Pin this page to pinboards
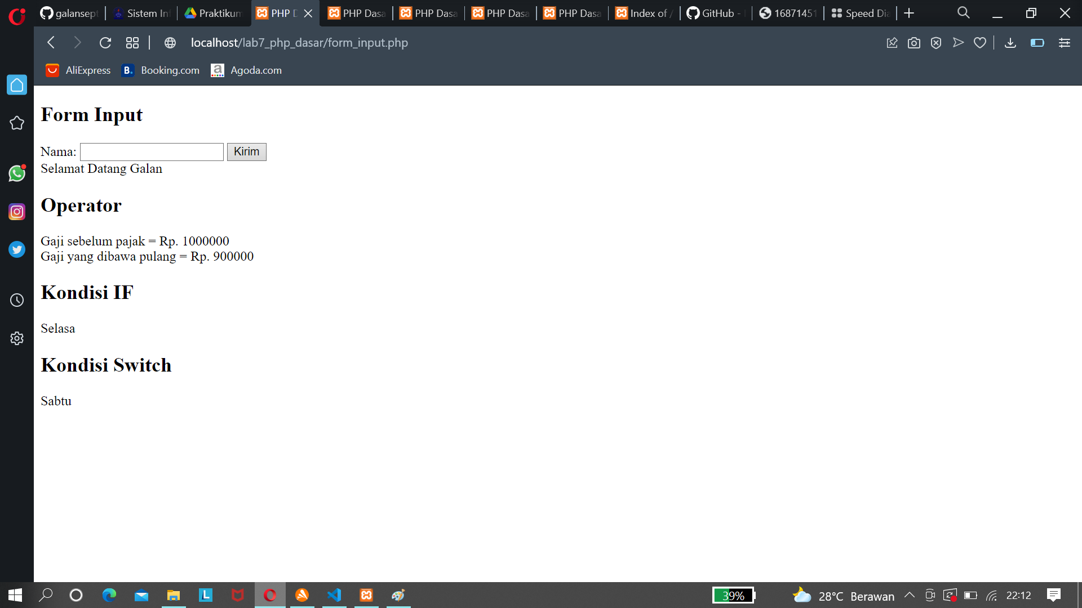This screenshot has width=1082, height=608. (x=892, y=42)
